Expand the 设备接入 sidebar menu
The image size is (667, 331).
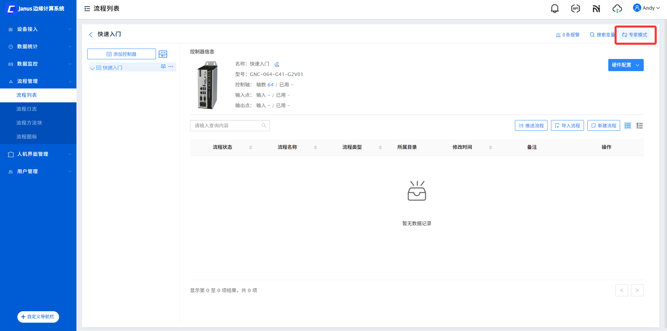point(38,29)
